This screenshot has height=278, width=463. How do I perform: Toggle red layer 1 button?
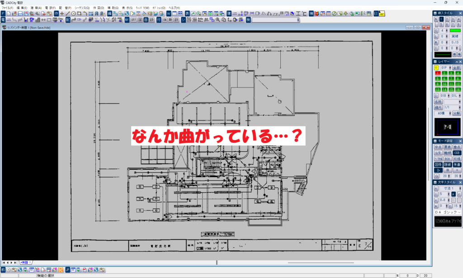point(438,73)
